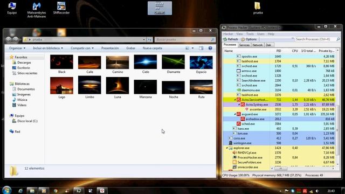This screenshot has width=345, height=194.
Task: Focus the Buscar prueba search box
Action: 184,39
